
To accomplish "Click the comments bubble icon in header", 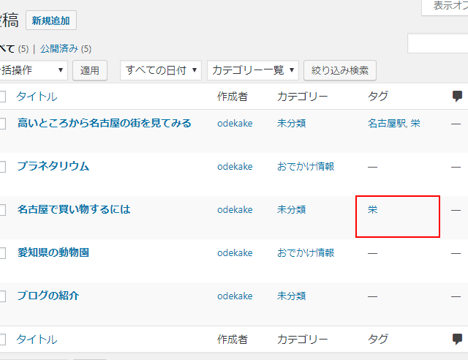I will point(457,96).
